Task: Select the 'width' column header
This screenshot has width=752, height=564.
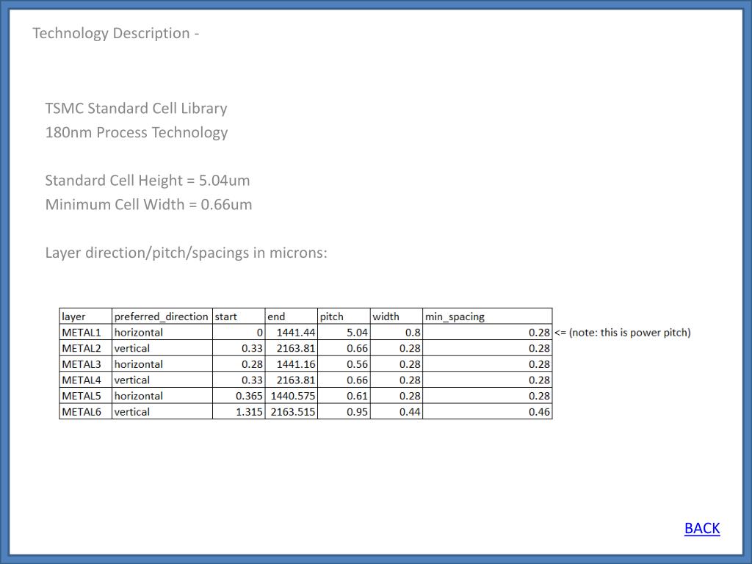Action: 397,317
